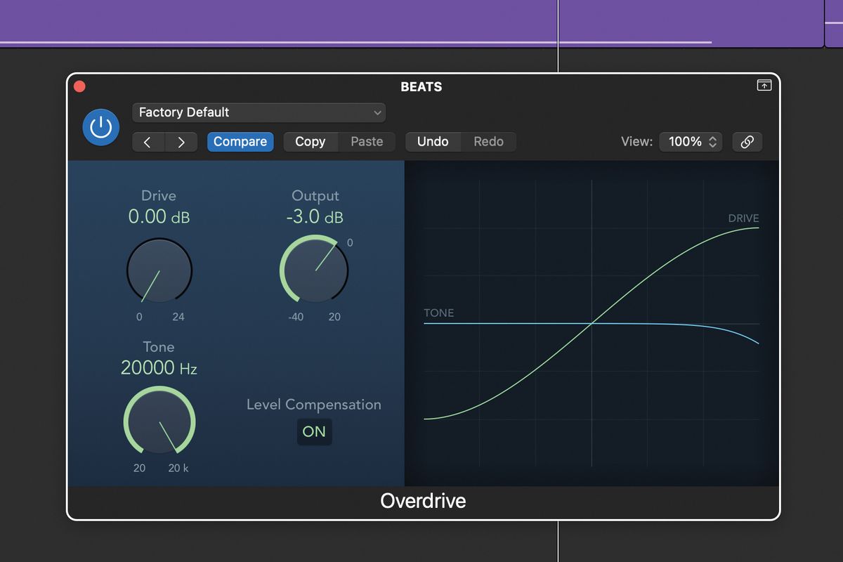Select the next preset arrow
843x562 pixels.
click(x=181, y=141)
